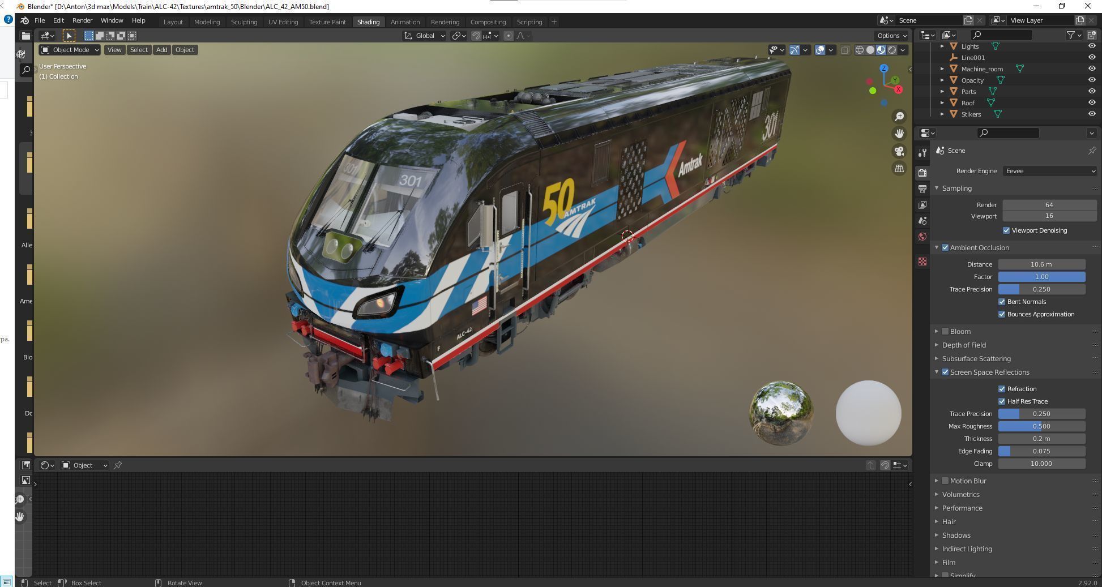This screenshot has height=587, width=1102.
Task: Click the pan hand icon in the viewport
Action: coord(899,134)
